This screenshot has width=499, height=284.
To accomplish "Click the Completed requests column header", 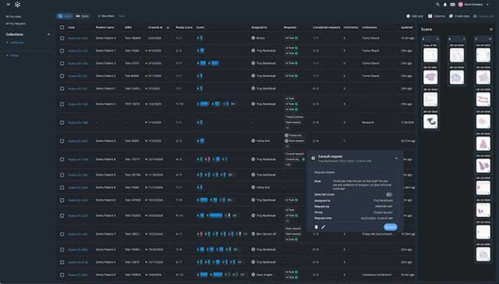I will click(326, 27).
